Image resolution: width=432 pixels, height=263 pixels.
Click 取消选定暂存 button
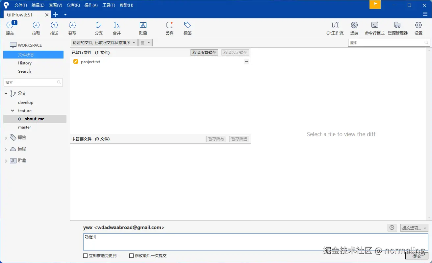point(235,53)
